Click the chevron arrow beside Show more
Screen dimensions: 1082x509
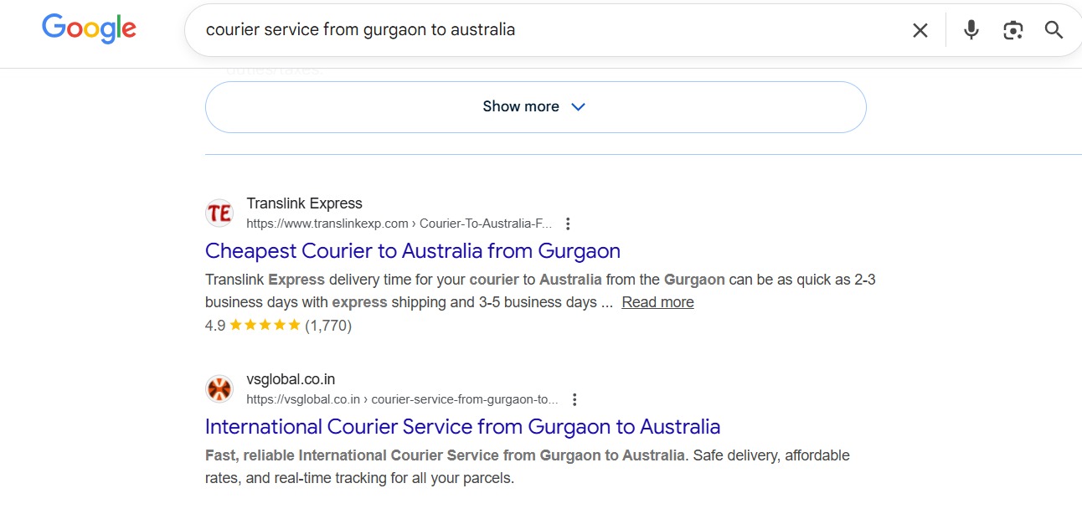click(x=578, y=106)
